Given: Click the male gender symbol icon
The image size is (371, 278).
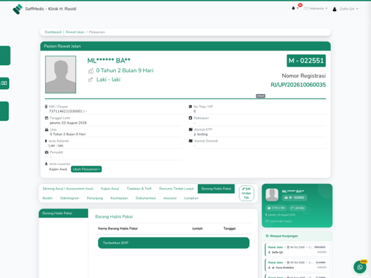Looking at the screenshot, I should 91,79.
